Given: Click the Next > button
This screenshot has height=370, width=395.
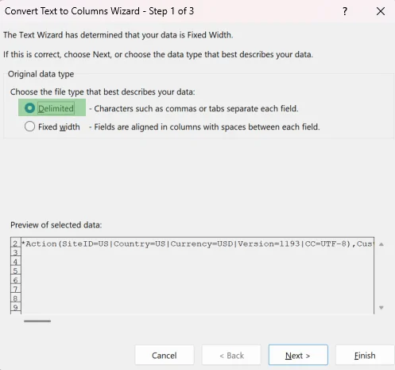Looking at the screenshot, I should [x=298, y=355].
